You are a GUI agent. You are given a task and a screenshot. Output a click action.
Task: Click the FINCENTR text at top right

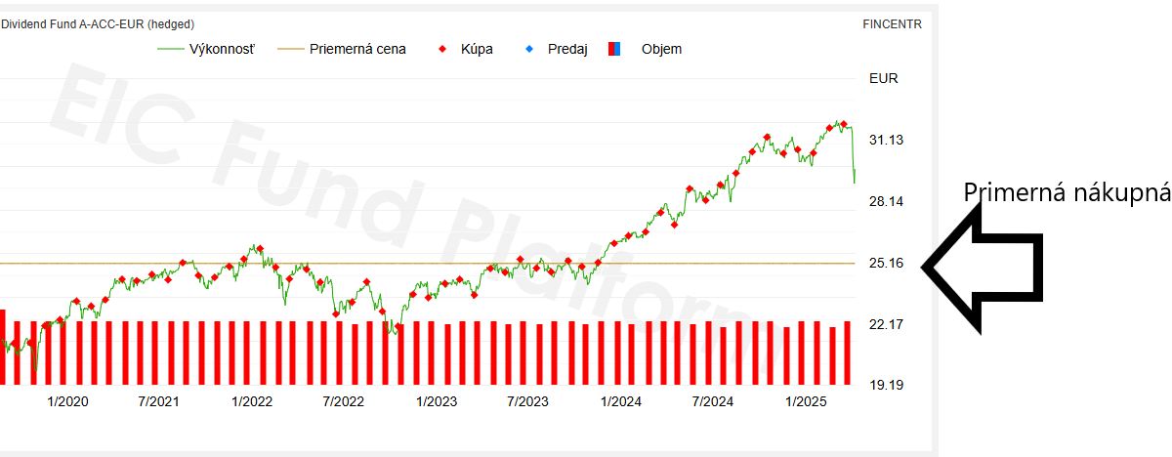(x=892, y=23)
